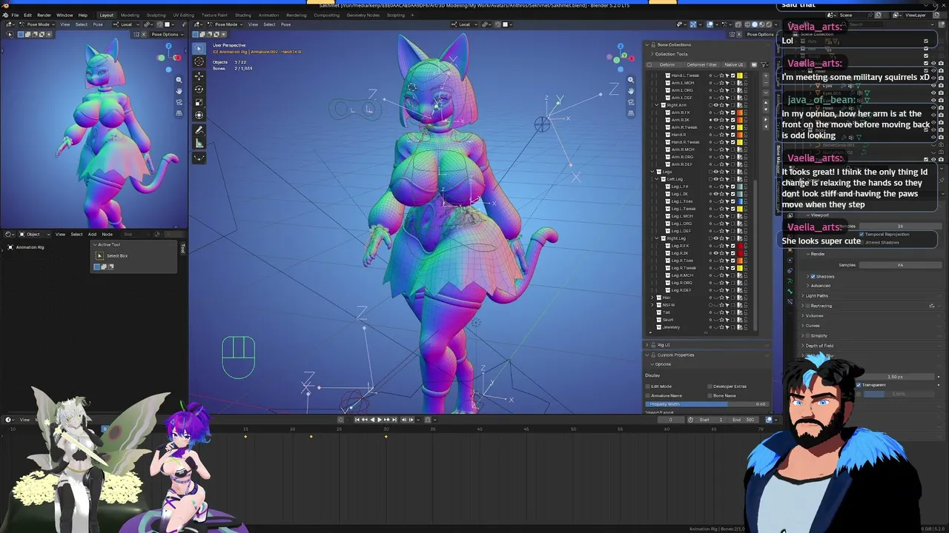Image resolution: width=949 pixels, height=533 pixels.
Task: Click the red X axis on left viewport gizmo
Action: (176, 58)
